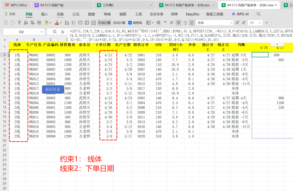Decrease font size with A- icon
293x191 pixels.
click(244, 23)
